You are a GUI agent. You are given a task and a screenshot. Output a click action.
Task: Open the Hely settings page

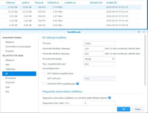[x=7, y=65]
